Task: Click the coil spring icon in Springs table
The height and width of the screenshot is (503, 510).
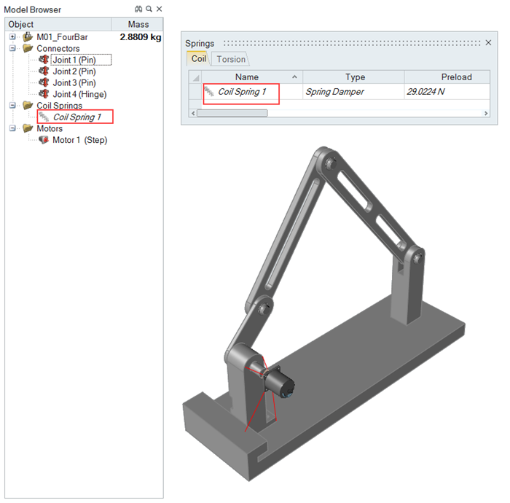Action: pos(210,92)
